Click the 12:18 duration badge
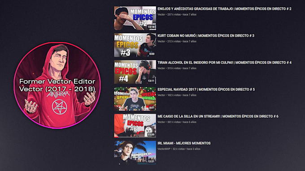Image resolution: width=305 pixels, height=171 pixels. click(x=151, y=27)
